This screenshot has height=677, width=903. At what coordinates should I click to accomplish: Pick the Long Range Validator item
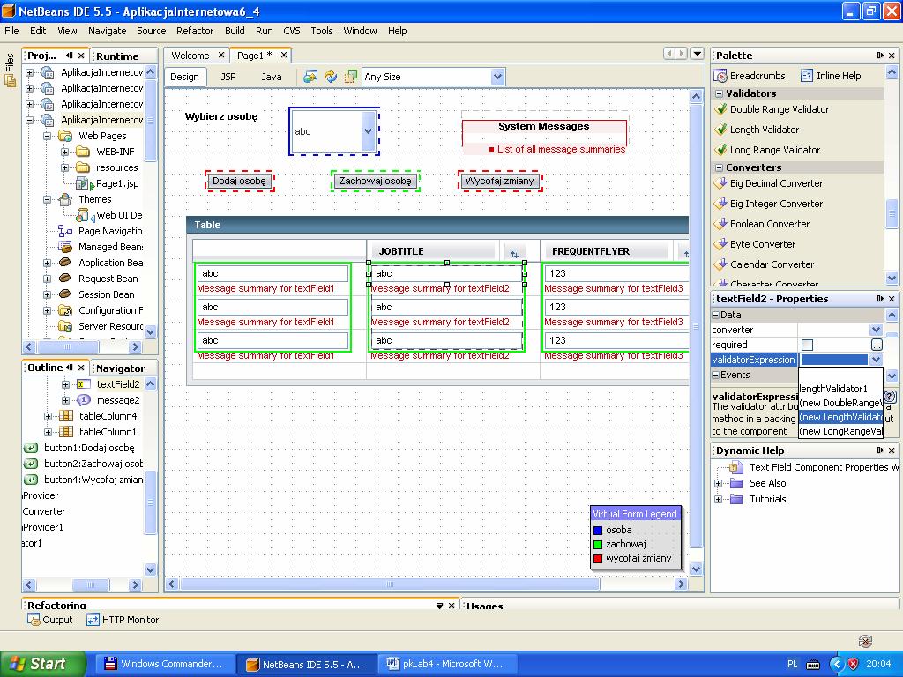coord(767,150)
